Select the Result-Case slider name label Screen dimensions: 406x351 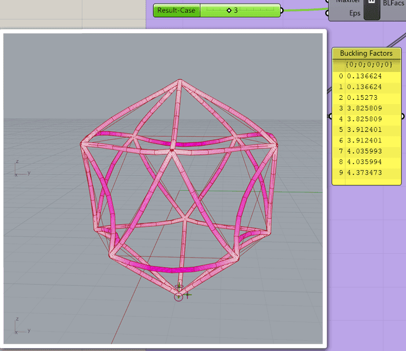(x=177, y=10)
